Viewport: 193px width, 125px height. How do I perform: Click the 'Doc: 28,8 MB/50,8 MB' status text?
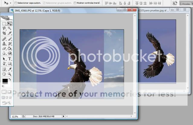pos(43,116)
